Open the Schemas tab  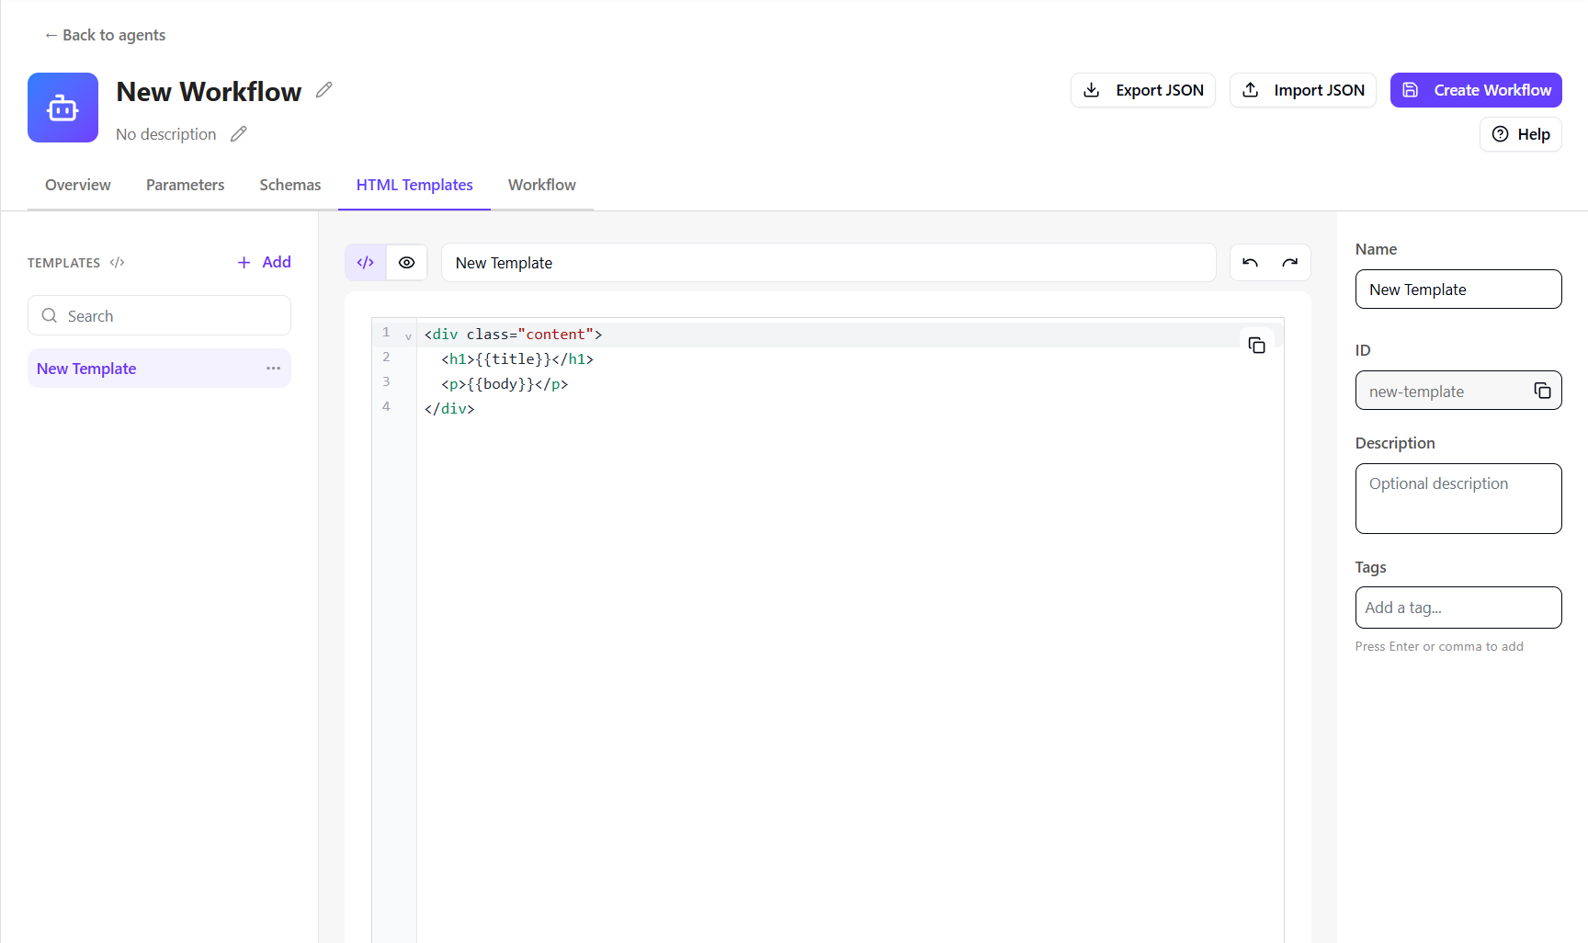coord(290,185)
